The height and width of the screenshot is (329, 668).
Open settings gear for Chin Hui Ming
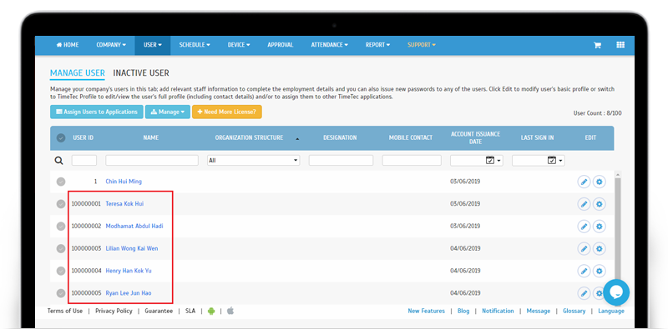(599, 182)
